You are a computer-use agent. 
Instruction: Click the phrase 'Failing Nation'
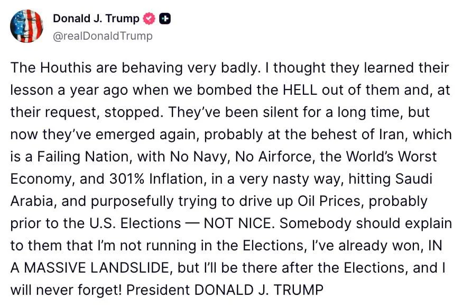(x=84, y=157)
